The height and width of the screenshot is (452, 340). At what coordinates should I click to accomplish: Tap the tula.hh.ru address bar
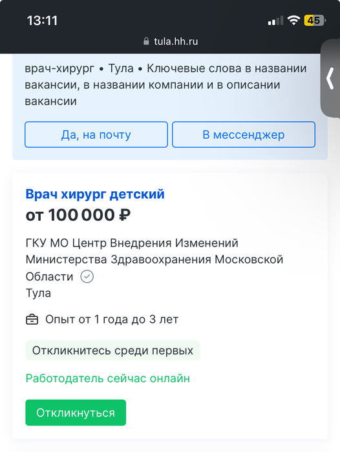point(171,41)
